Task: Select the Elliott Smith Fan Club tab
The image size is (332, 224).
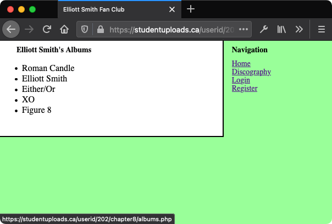Action: pyautogui.click(x=119, y=9)
